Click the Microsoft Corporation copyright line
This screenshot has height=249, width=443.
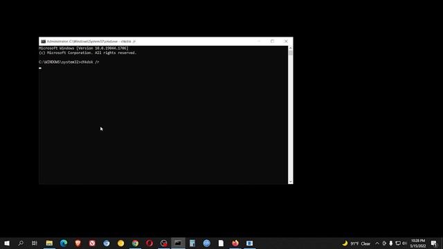pos(88,53)
